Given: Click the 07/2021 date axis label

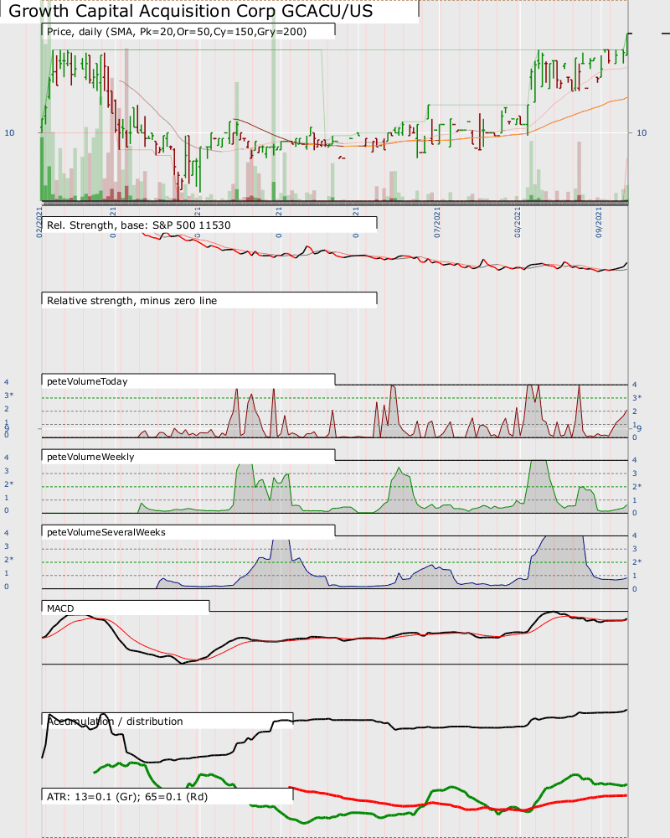Looking at the screenshot, I should click(437, 223).
